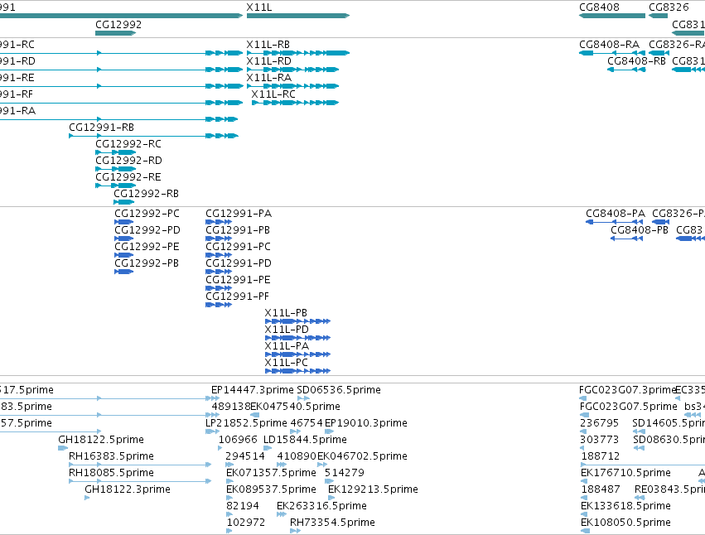The width and height of the screenshot is (705, 535).
Task: Click the LD15844.5prime EST label
Action: [x=306, y=440]
